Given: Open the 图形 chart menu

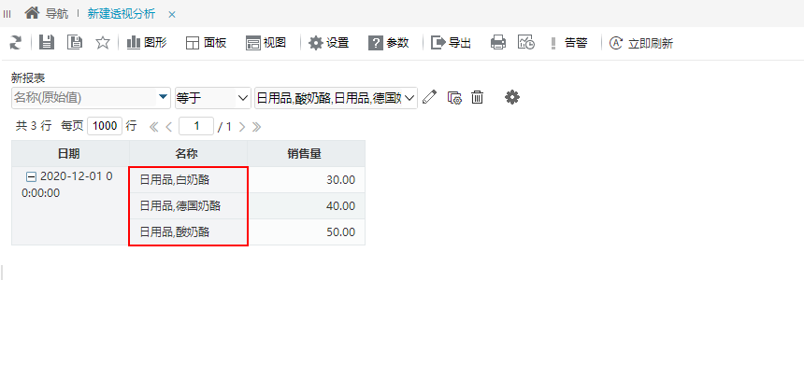Looking at the screenshot, I should pyautogui.click(x=147, y=43).
